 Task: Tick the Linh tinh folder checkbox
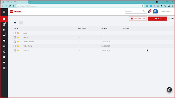[15, 50]
